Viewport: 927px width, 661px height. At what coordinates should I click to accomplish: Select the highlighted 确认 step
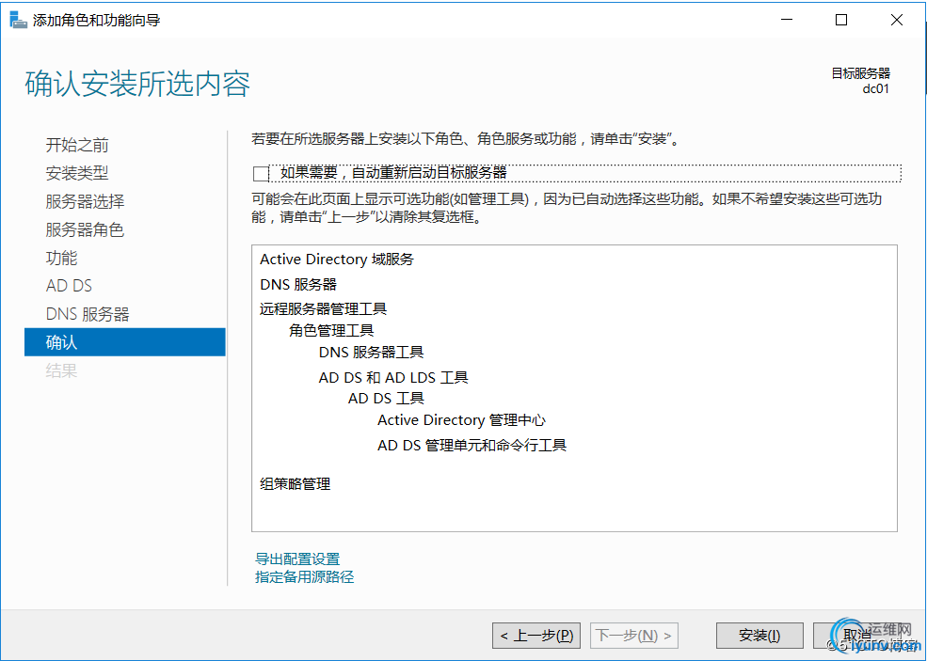click(x=125, y=342)
